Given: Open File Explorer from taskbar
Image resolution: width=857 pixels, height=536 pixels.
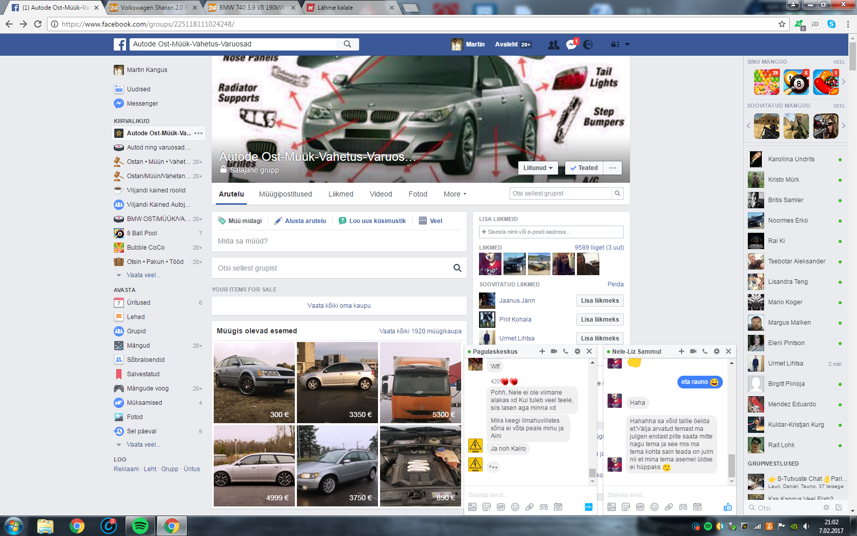Looking at the screenshot, I should pyautogui.click(x=45, y=526).
